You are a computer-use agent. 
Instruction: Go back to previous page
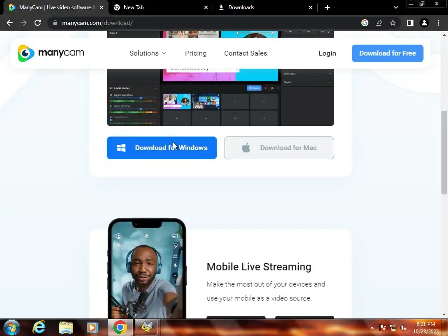tap(10, 23)
